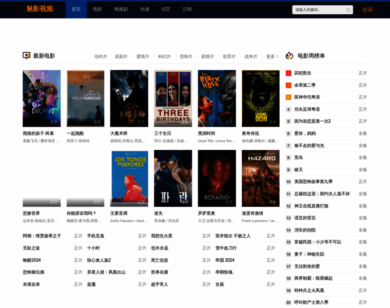Open the Legend of Ochi poster

[261, 99]
